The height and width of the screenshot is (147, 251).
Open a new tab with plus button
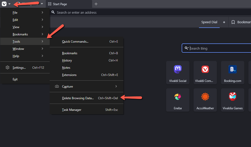click(96, 4)
